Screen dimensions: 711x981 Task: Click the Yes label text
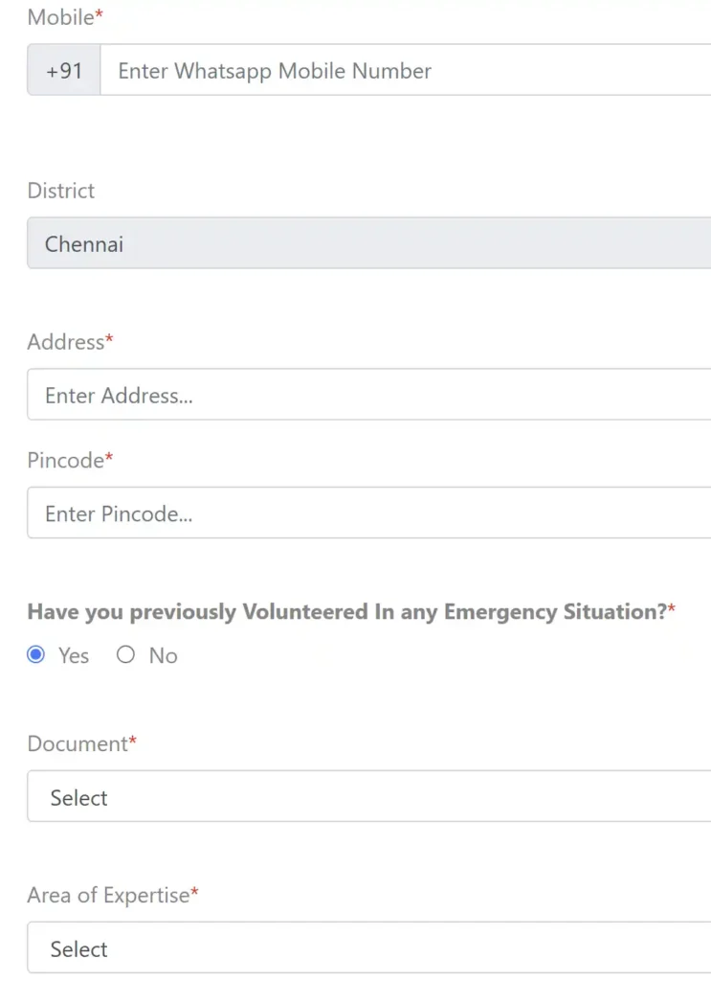[x=74, y=655]
